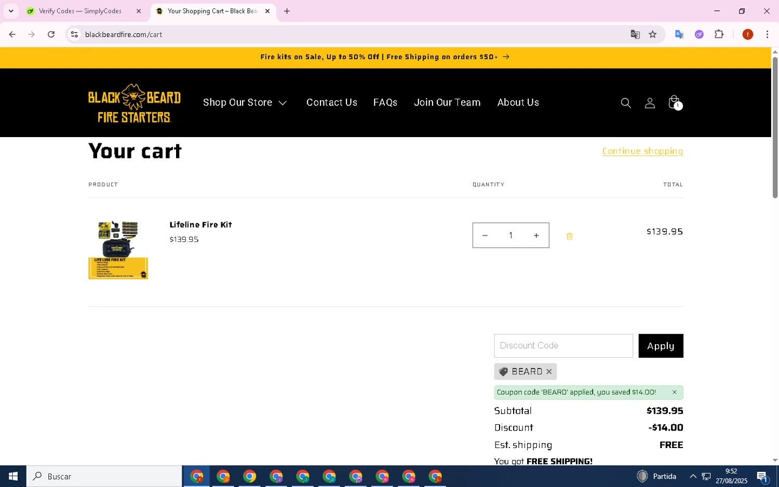
Task: Focus the Discount Code input field
Action: [563, 346]
